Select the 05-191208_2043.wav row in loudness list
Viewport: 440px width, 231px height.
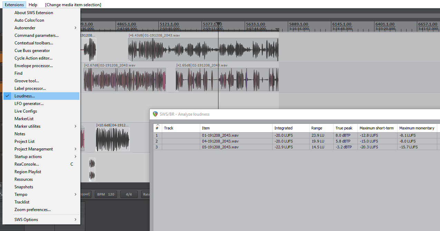220,147
